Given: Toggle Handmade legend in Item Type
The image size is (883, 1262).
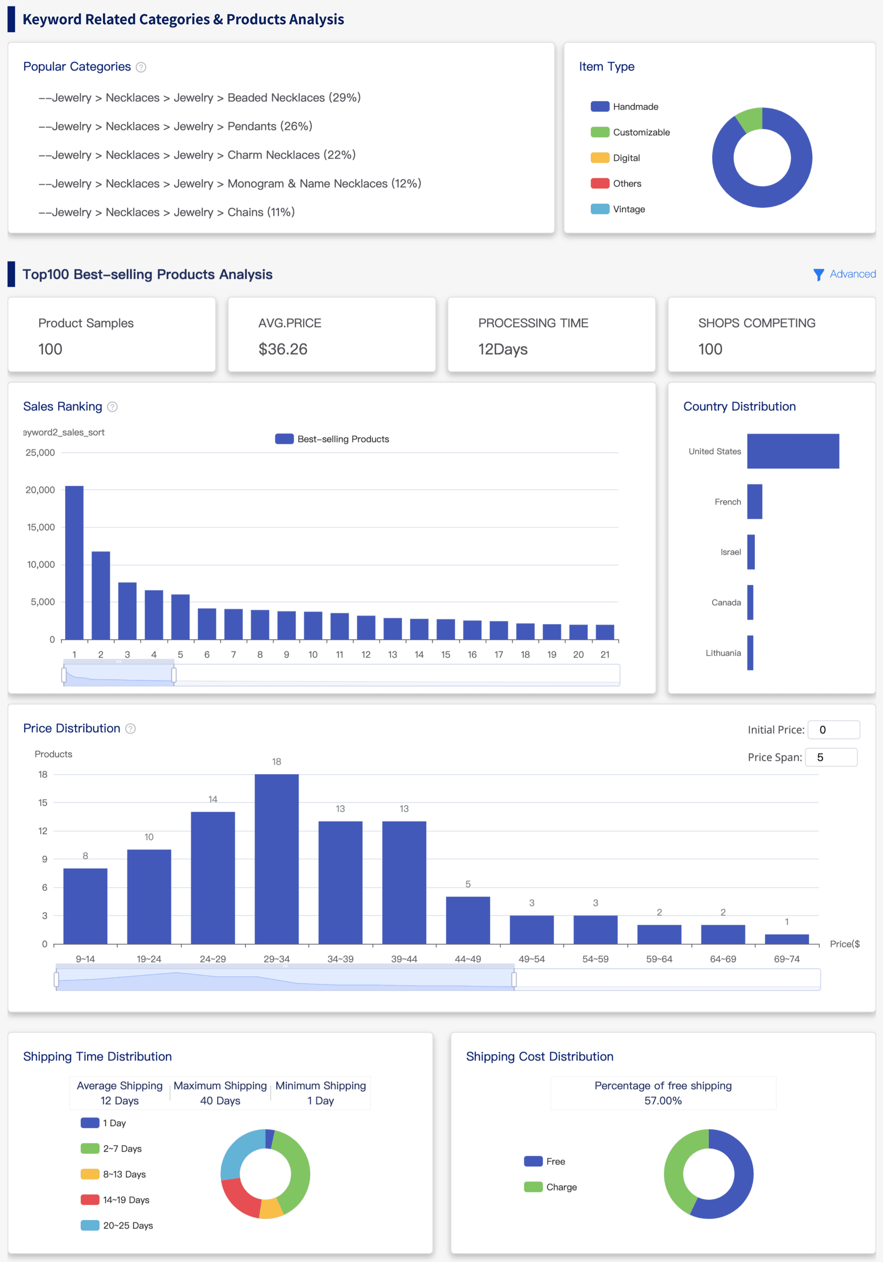Looking at the screenshot, I should [600, 107].
